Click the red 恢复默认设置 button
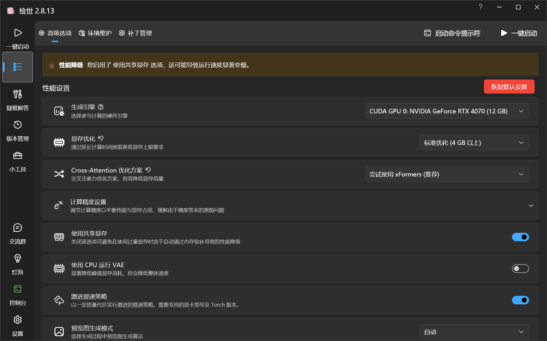The height and width of the screenshot is (341, 547). (x=509, y=87)
